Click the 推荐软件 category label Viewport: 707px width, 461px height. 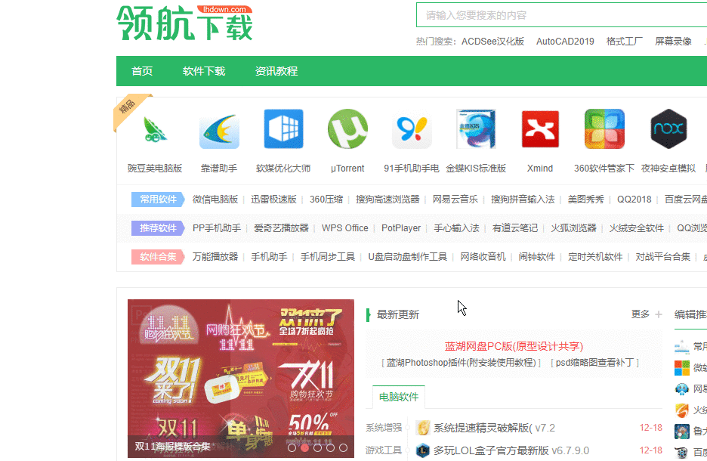[x=158, y=228]
